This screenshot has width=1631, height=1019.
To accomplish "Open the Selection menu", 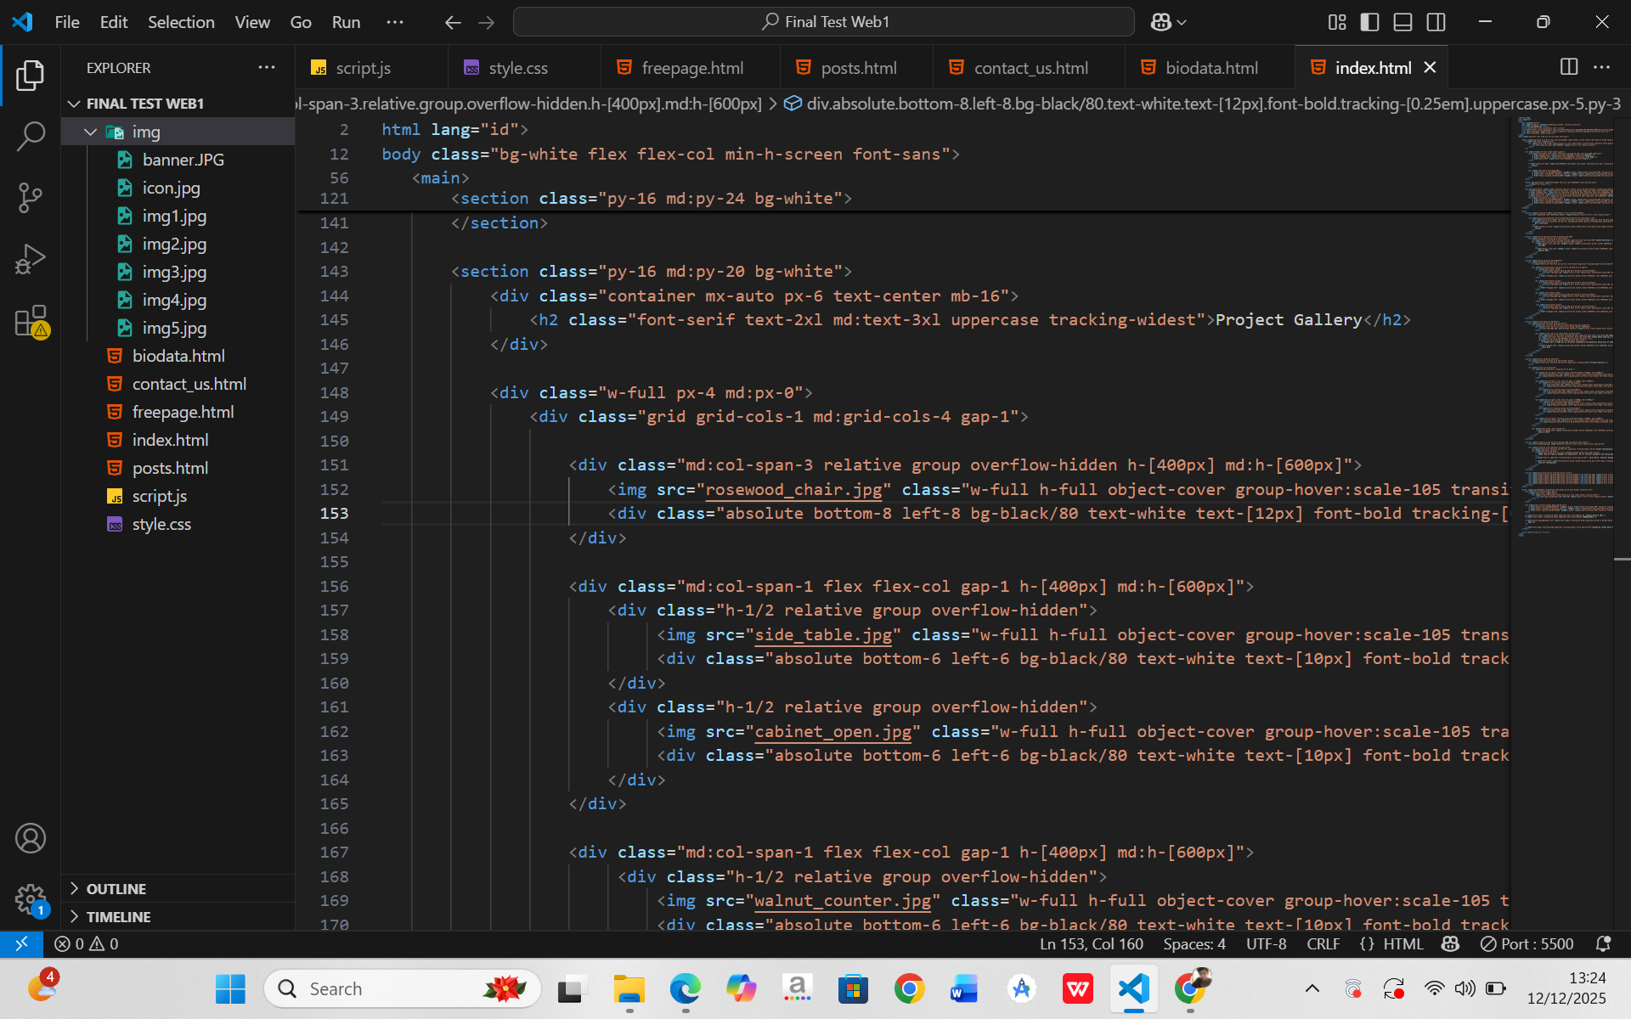I will (181, 22).
